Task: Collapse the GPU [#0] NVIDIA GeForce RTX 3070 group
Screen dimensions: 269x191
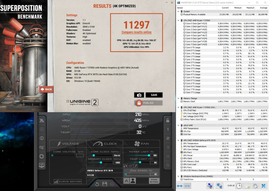Action: [179, 140]
